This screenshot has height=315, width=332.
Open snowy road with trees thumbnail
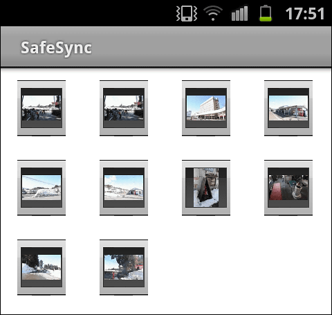point(41,267)
